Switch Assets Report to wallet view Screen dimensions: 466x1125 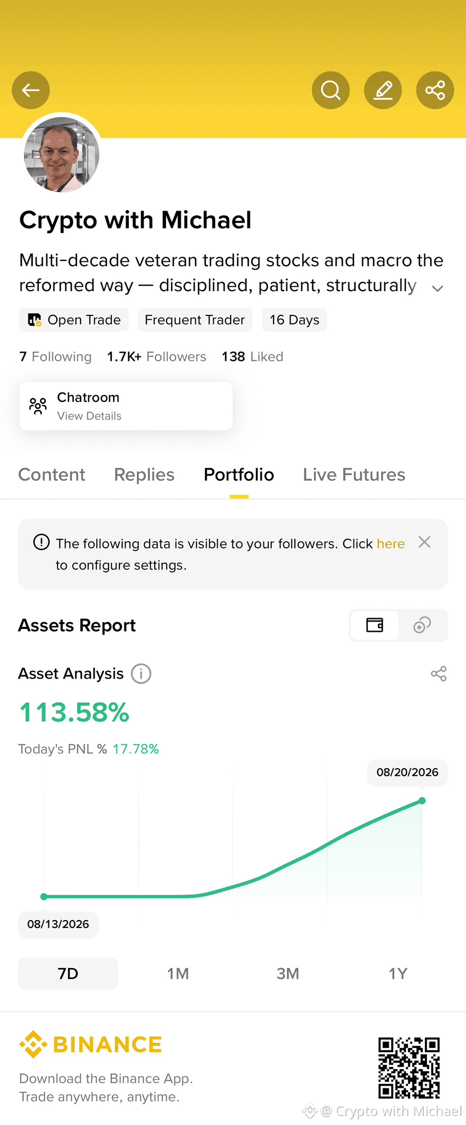tap(375, 625)
